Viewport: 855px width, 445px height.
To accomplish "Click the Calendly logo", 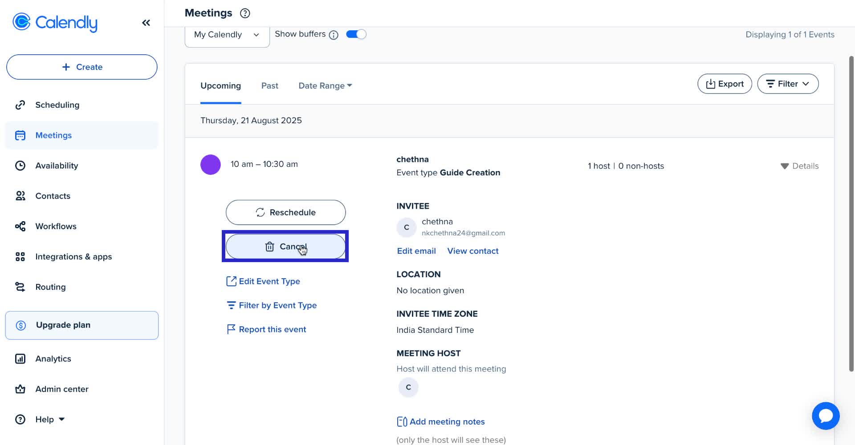I will (x=55, y=22).
